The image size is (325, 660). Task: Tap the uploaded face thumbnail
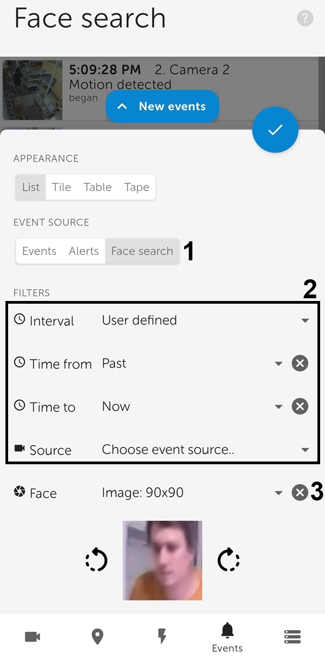[162, 560]
